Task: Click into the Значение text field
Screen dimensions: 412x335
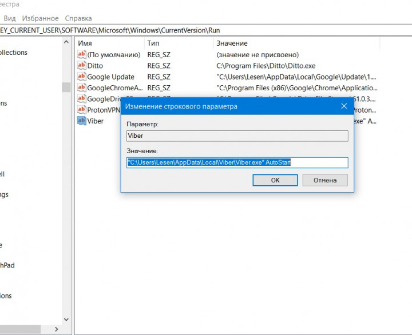Action: [x=237, y=163]
